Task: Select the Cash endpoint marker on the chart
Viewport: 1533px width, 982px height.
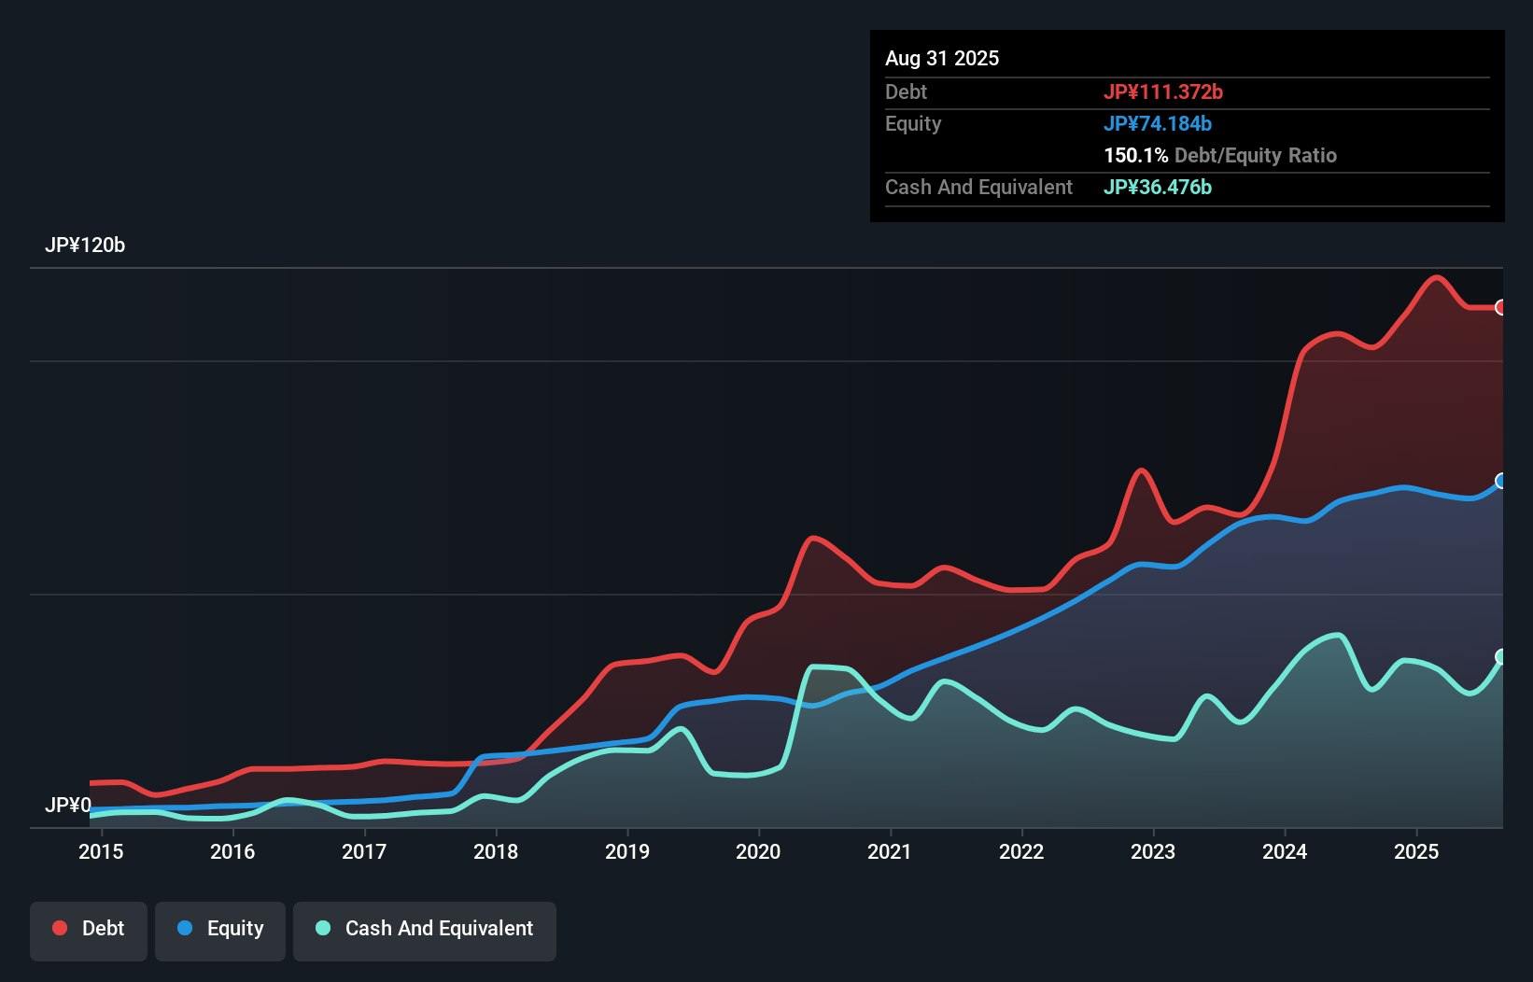Action: [x=1502, y=657]
